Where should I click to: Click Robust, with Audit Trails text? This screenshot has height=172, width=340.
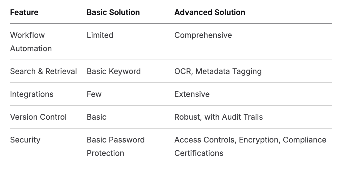click(218, 117)
